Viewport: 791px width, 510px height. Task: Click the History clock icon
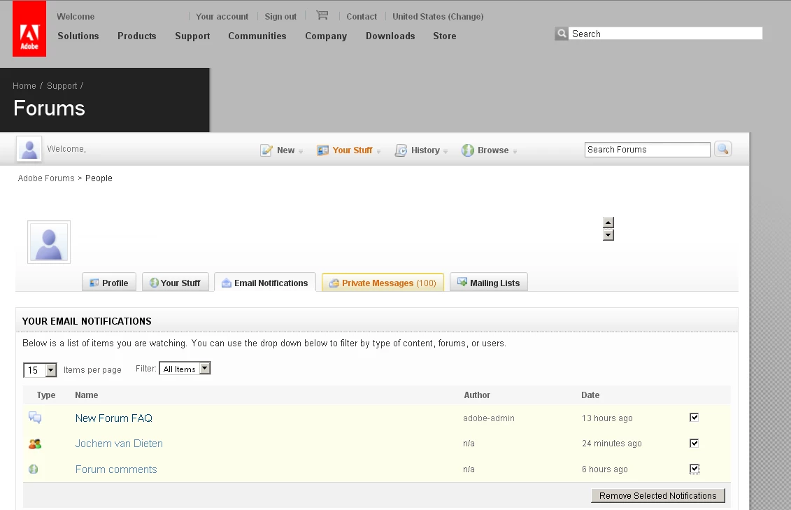click(401, 150)
